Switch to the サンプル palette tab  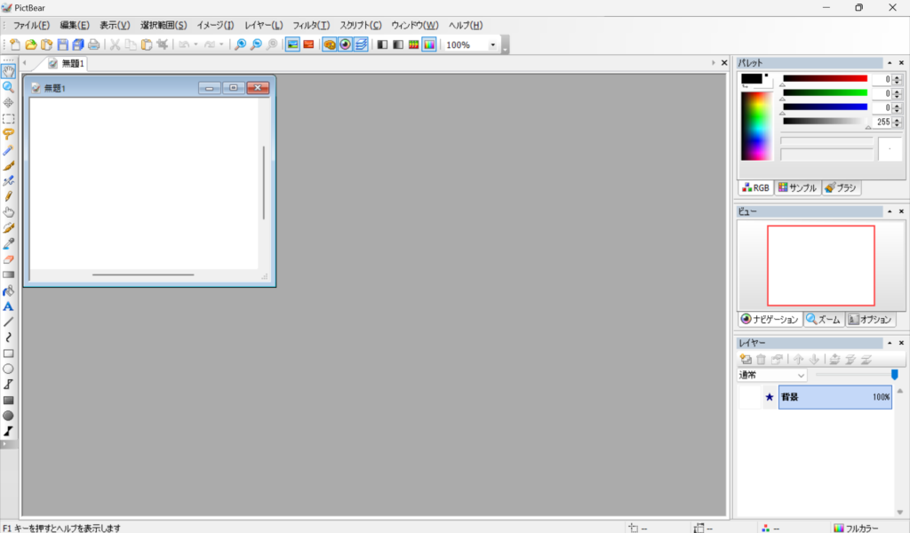tap(796, 188)
